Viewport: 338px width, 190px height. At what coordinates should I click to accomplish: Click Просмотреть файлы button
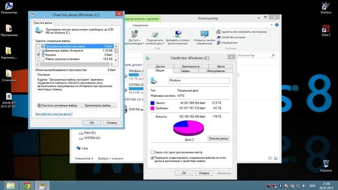(98, 106)
